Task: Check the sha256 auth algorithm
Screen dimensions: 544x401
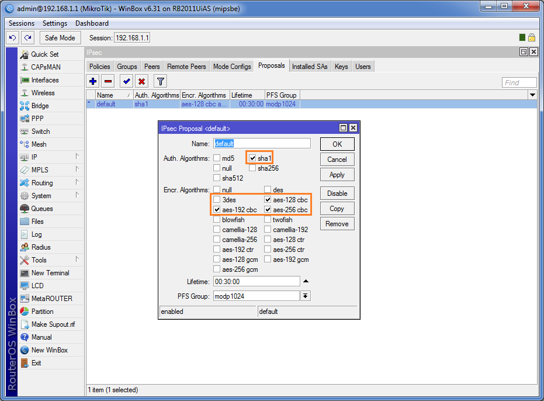Action: [x=252, y=168]
